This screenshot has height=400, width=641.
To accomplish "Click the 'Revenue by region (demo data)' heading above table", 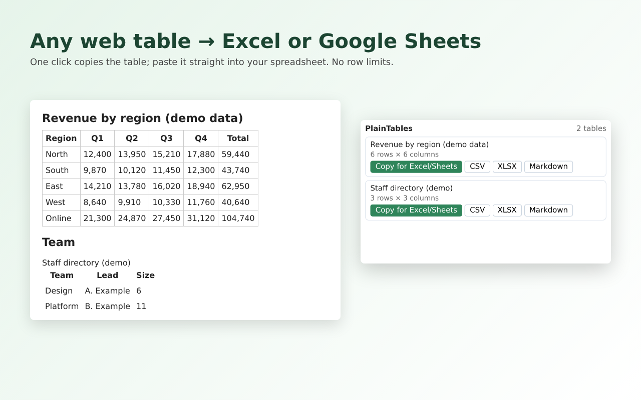I will pyautogui.click(x=142, y=118).
